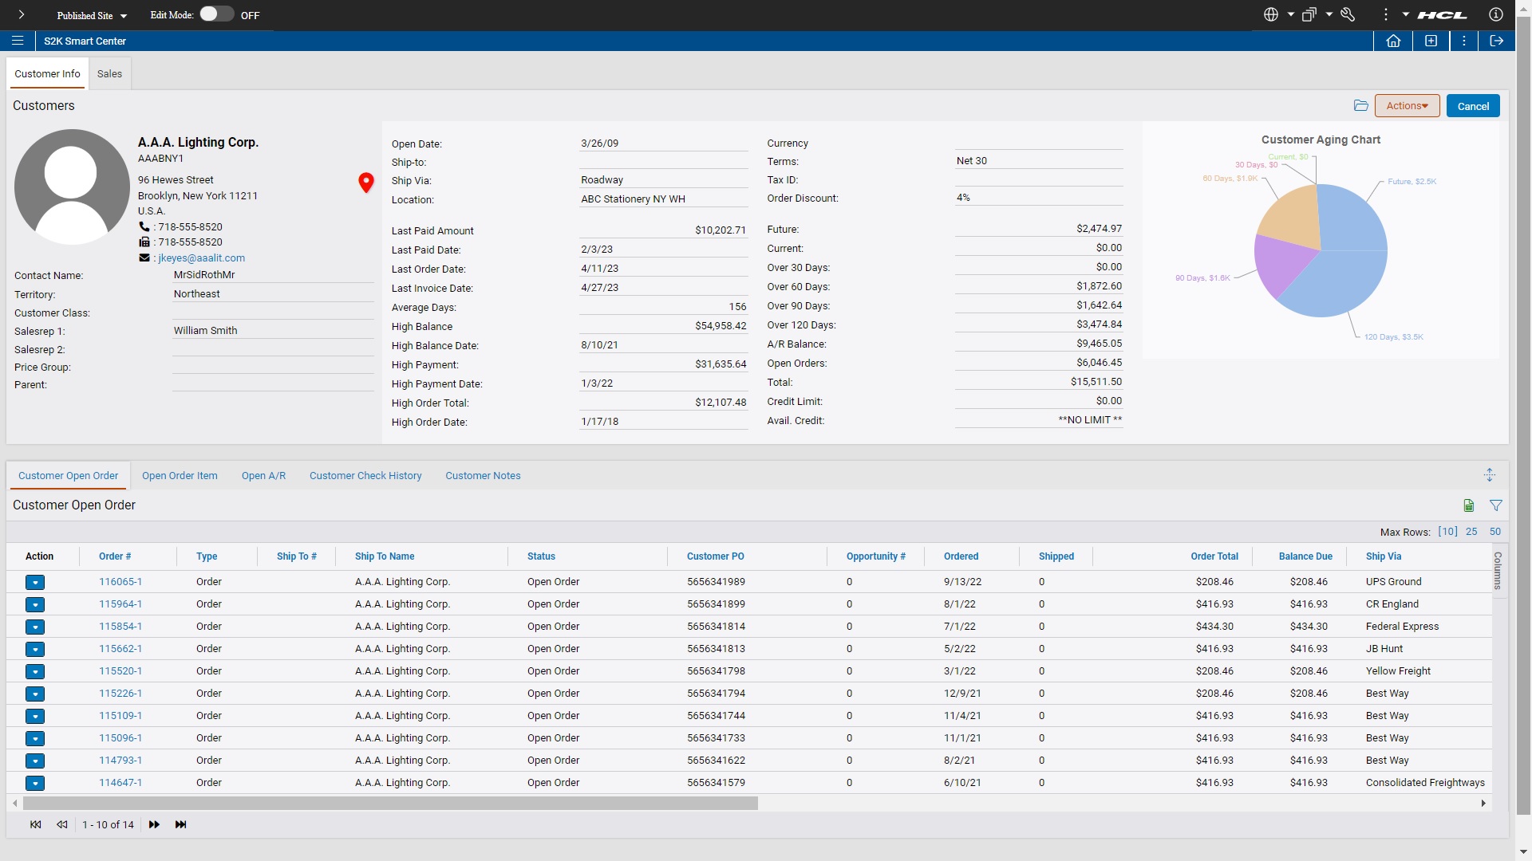1532x861 pixels.
Task: Click the Export to Excel icon
Action: click(1469, 505)
